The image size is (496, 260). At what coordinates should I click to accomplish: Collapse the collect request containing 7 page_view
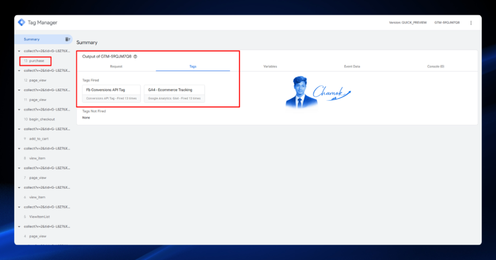19,168
